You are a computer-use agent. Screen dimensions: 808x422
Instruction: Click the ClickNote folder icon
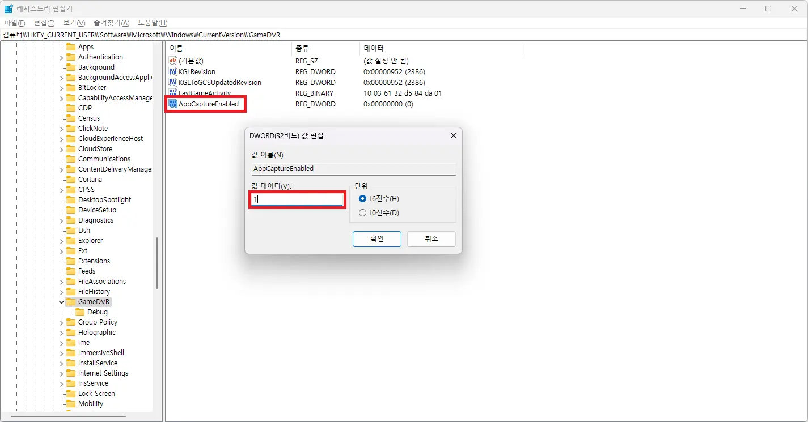tap(71, 129)
